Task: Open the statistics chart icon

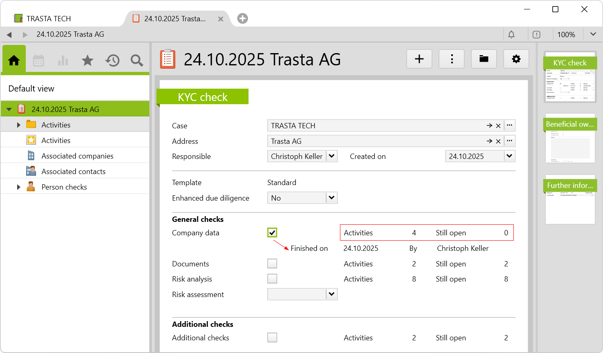Action: (x=63, y=61)
